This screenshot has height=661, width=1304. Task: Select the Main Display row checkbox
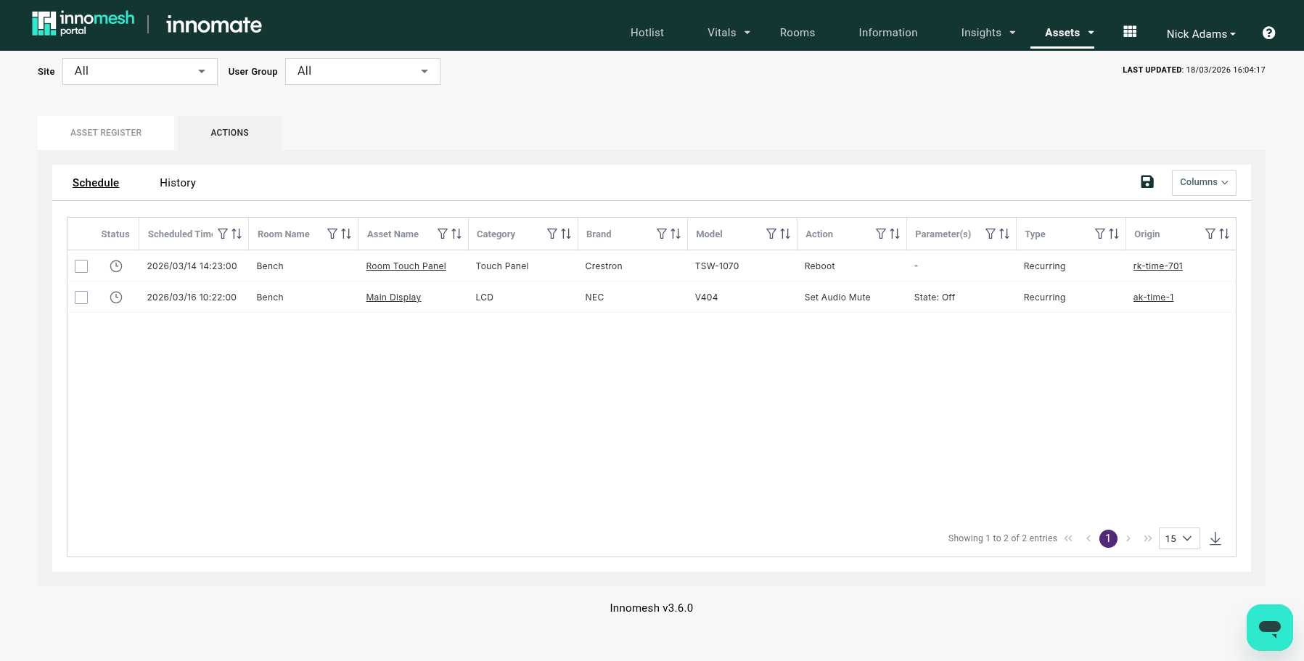tap(81, 297)
